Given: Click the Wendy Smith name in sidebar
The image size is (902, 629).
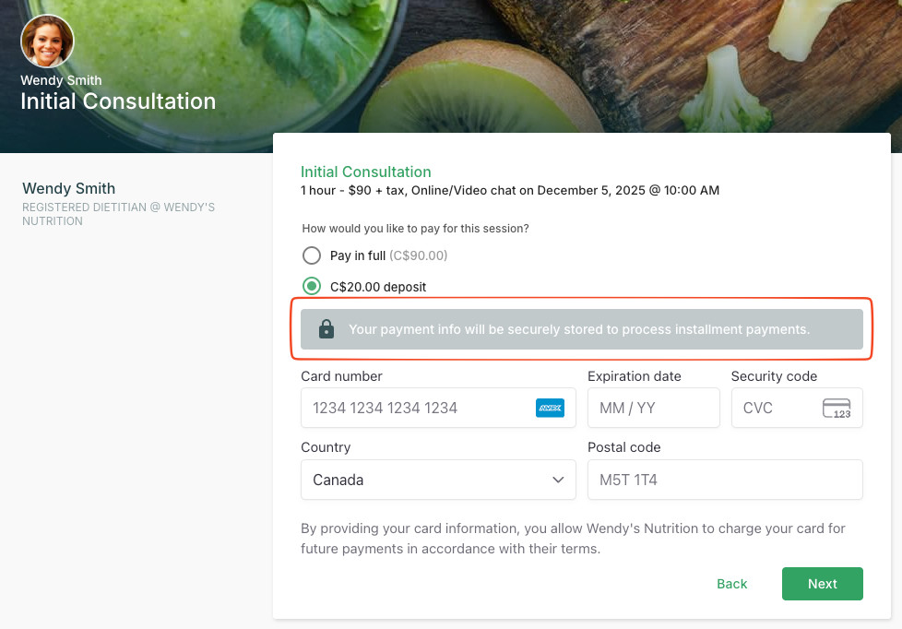Looking at the screenshot, I should [69, 188].
